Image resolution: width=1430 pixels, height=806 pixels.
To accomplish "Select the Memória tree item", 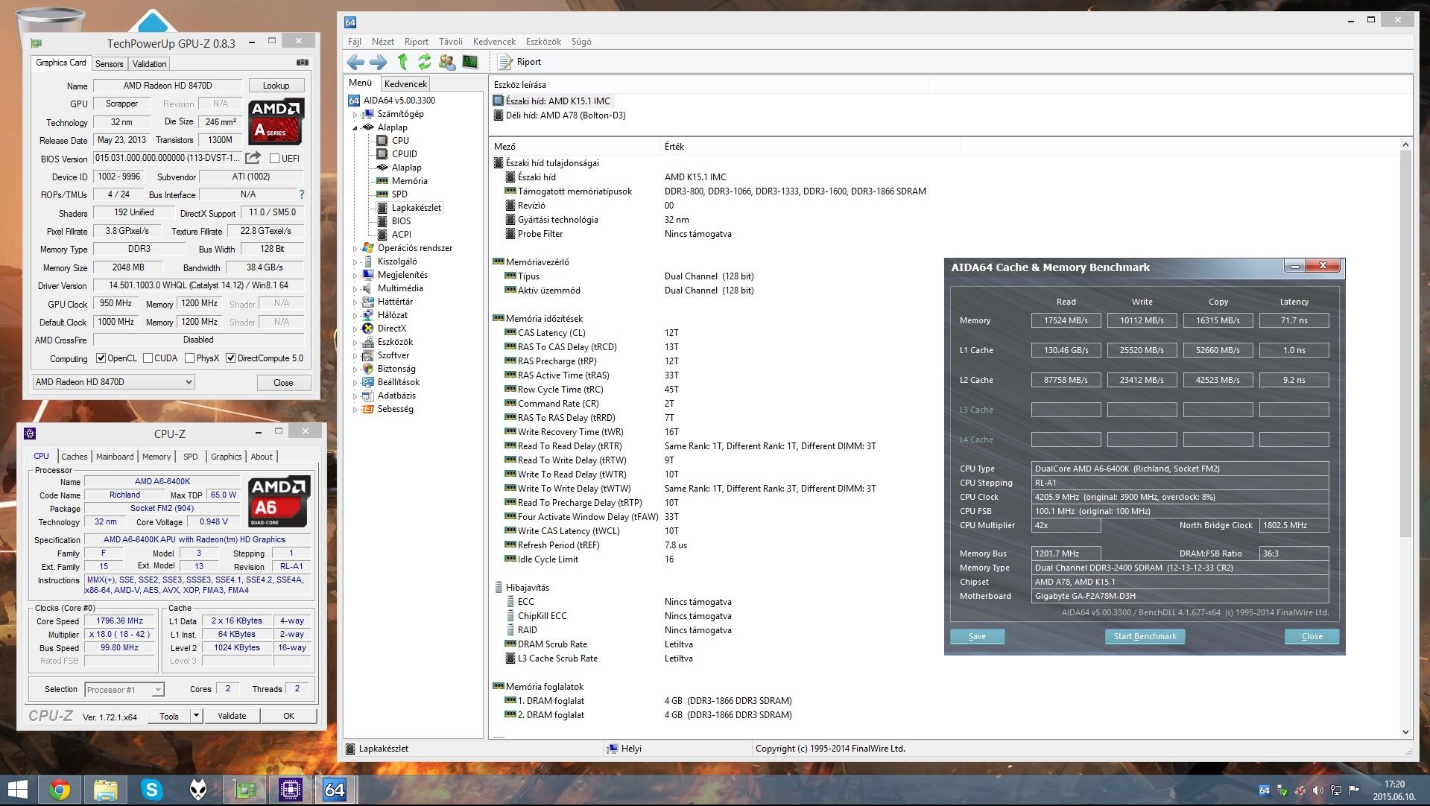I will pos(409,180).
